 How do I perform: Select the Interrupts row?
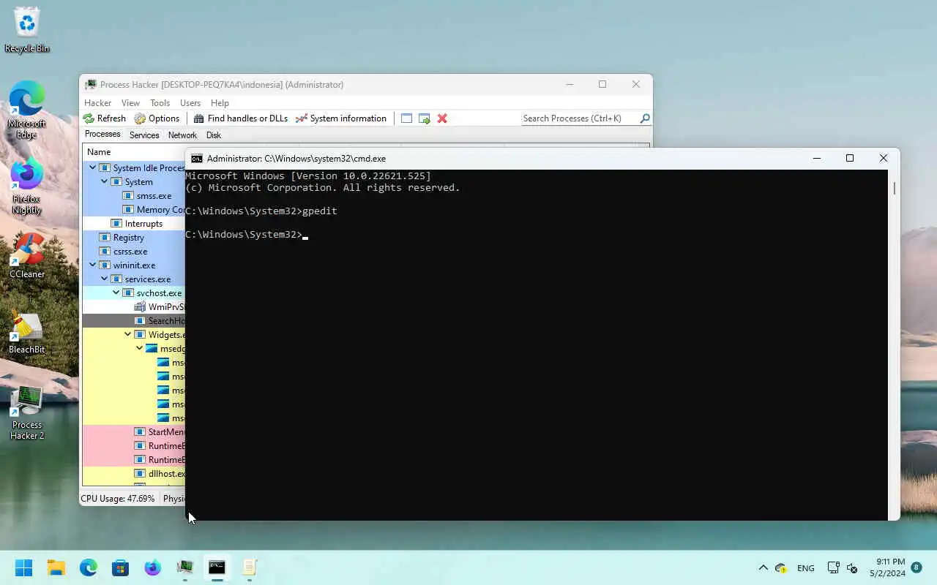click(x=134, y=224)
